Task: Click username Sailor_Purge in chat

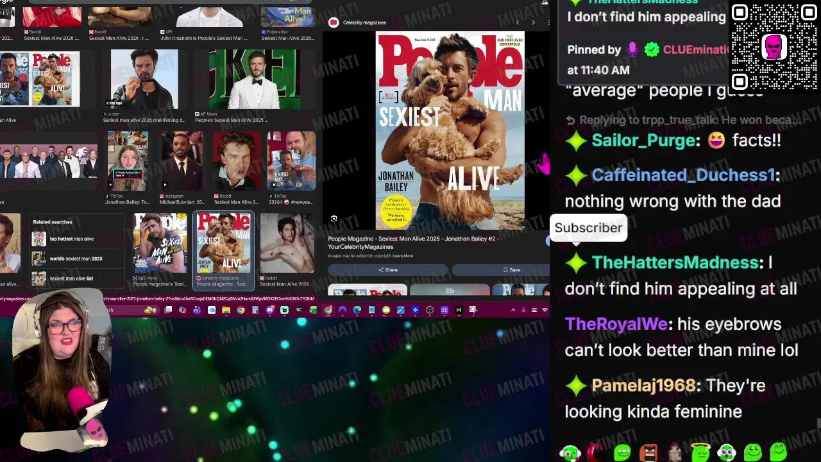Action: tap(643, 141)
